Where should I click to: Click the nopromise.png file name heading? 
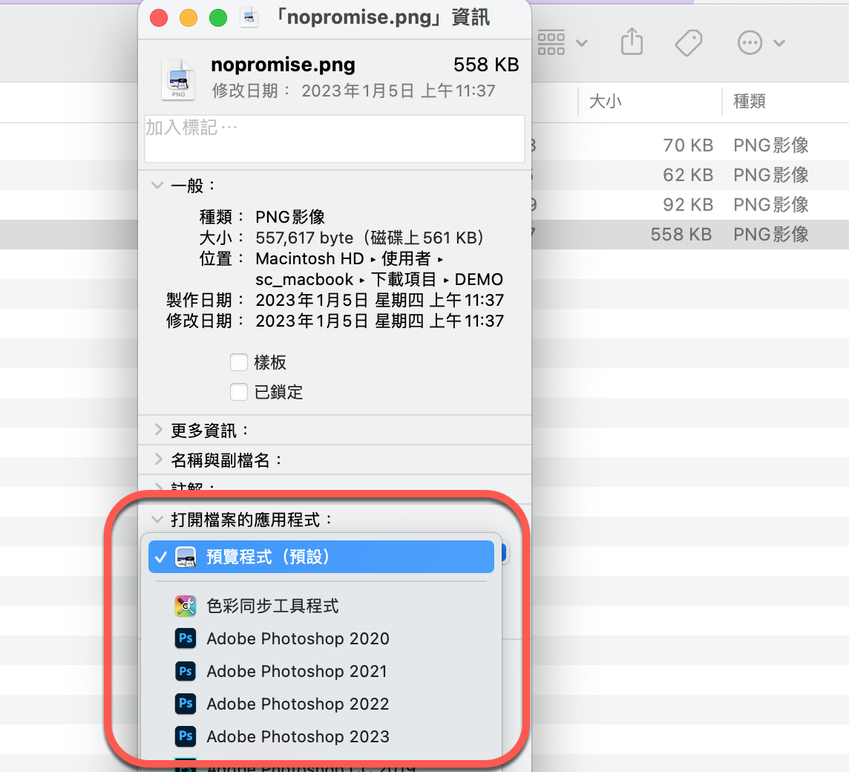point(283,65)
